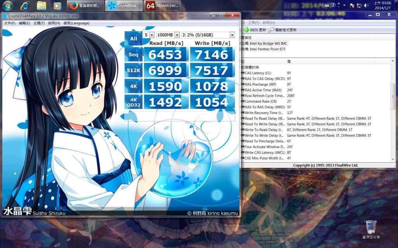Click BIOS 更新 green arrow icon in AIDA64
This screenshot has height=248, width=398.
pyautogui.click(x=246, y=29)
